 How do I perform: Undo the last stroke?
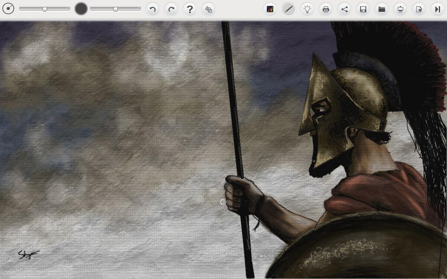(x=153, y=9)
